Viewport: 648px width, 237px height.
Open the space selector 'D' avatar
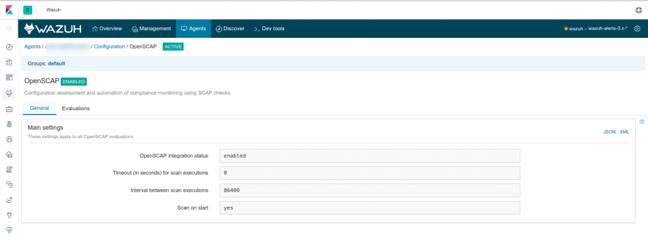tap(28, 10)
